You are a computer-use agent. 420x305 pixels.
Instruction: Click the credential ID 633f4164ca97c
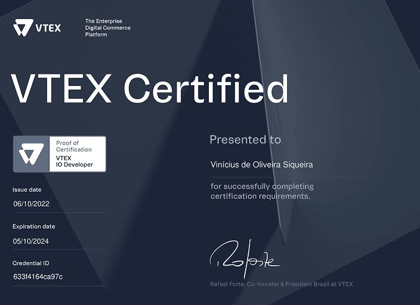coord(38,276)
